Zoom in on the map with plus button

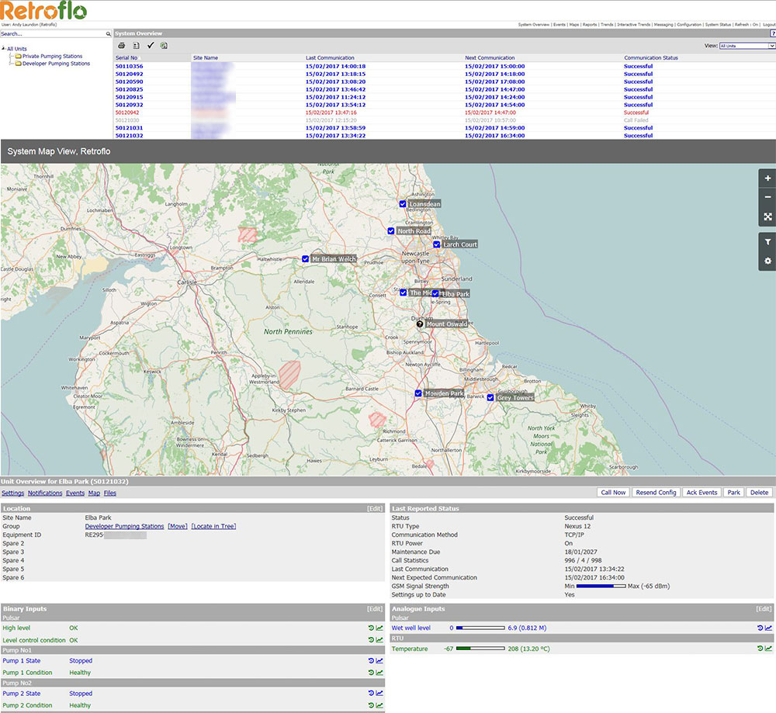tap(767, 178)
